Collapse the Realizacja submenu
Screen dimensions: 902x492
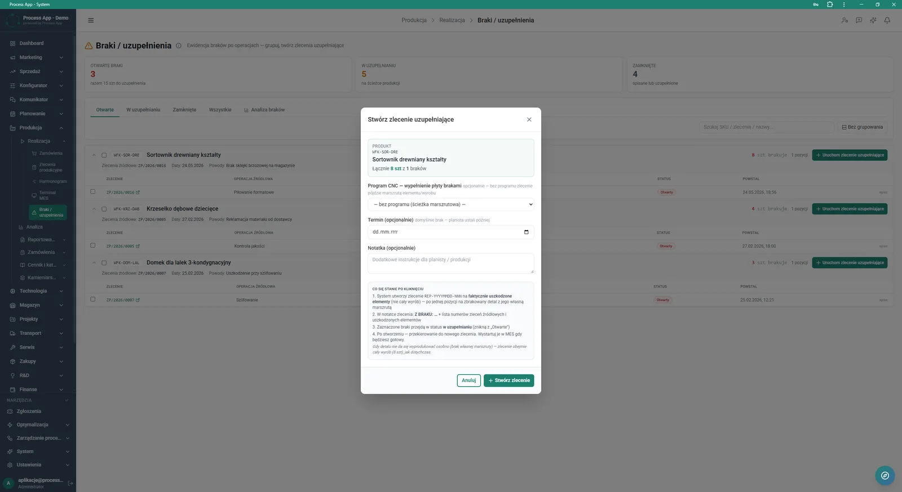coord(43,141)
